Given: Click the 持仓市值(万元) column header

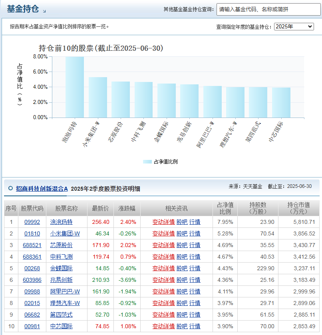Looking at the screenshot, I should click(x=299, y=208).
